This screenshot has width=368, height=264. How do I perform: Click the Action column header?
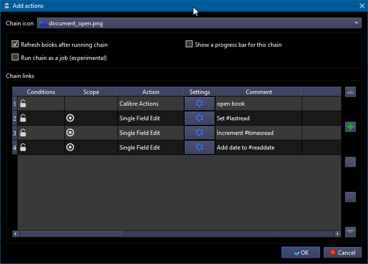151,92
